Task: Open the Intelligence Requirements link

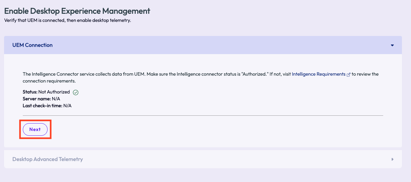Action: pos(318,74)
